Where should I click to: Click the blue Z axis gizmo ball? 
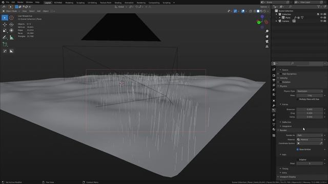point(262,16)
